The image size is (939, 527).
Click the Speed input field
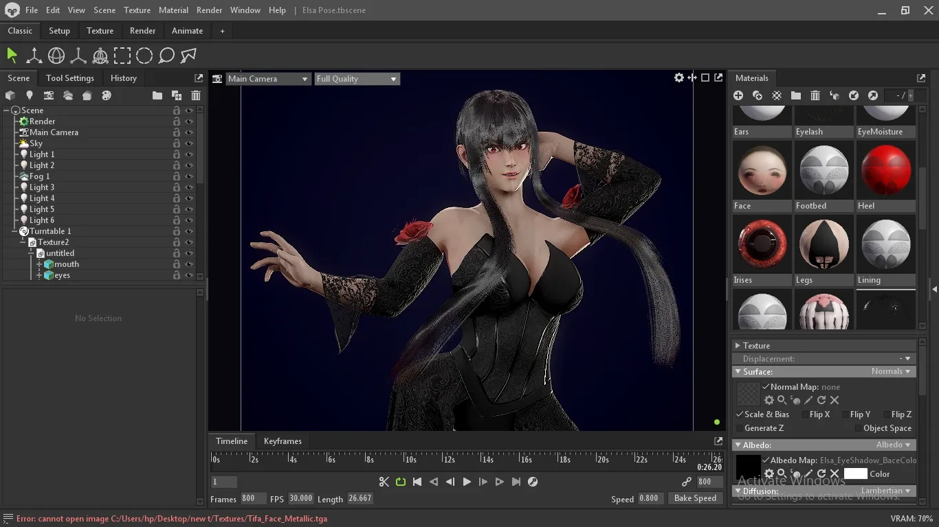650,499
